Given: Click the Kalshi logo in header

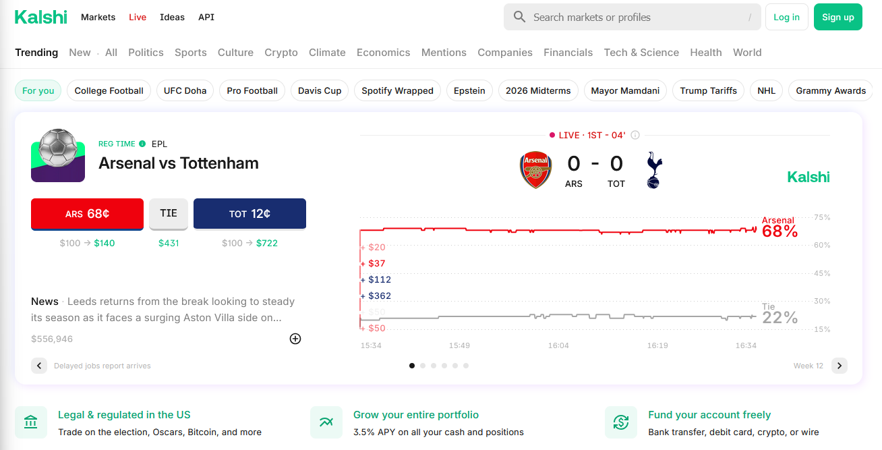Looking at the screenshot, I should pos(41,17).
